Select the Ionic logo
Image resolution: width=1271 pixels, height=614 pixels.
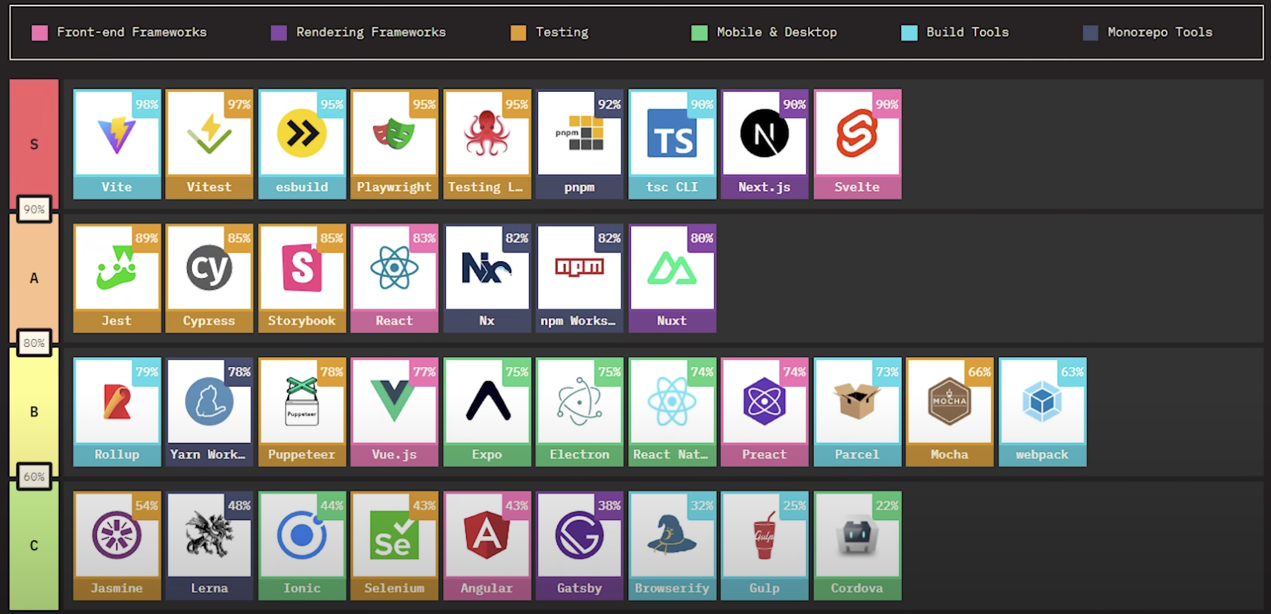click(x=302, y=536)
